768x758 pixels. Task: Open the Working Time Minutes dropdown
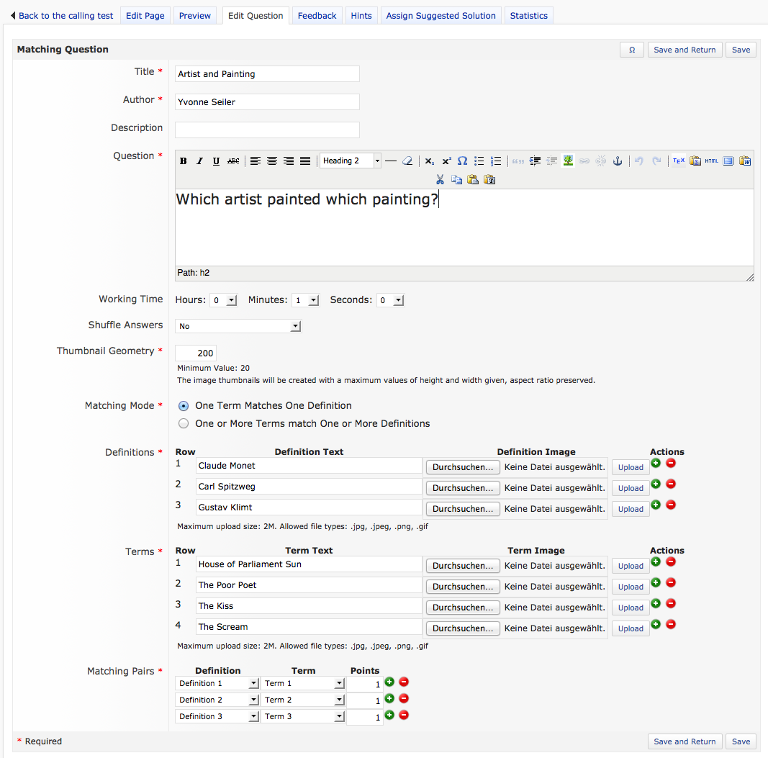[306, 301]
